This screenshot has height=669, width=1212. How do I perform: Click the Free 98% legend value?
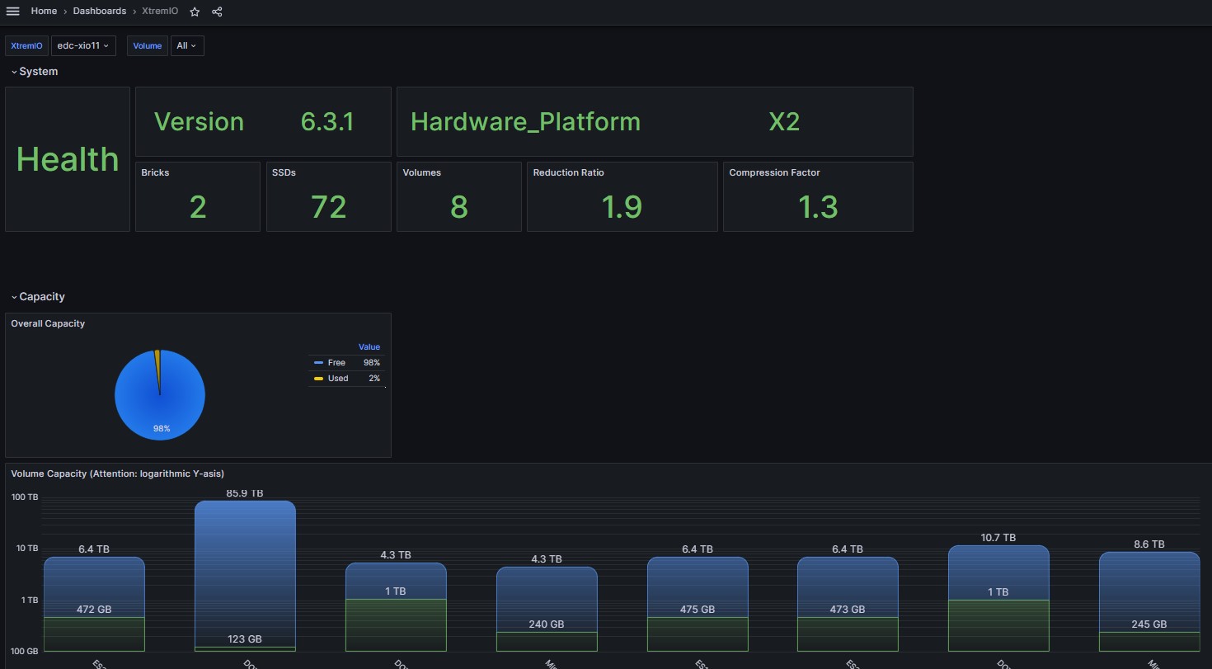[x=372, y=363]
